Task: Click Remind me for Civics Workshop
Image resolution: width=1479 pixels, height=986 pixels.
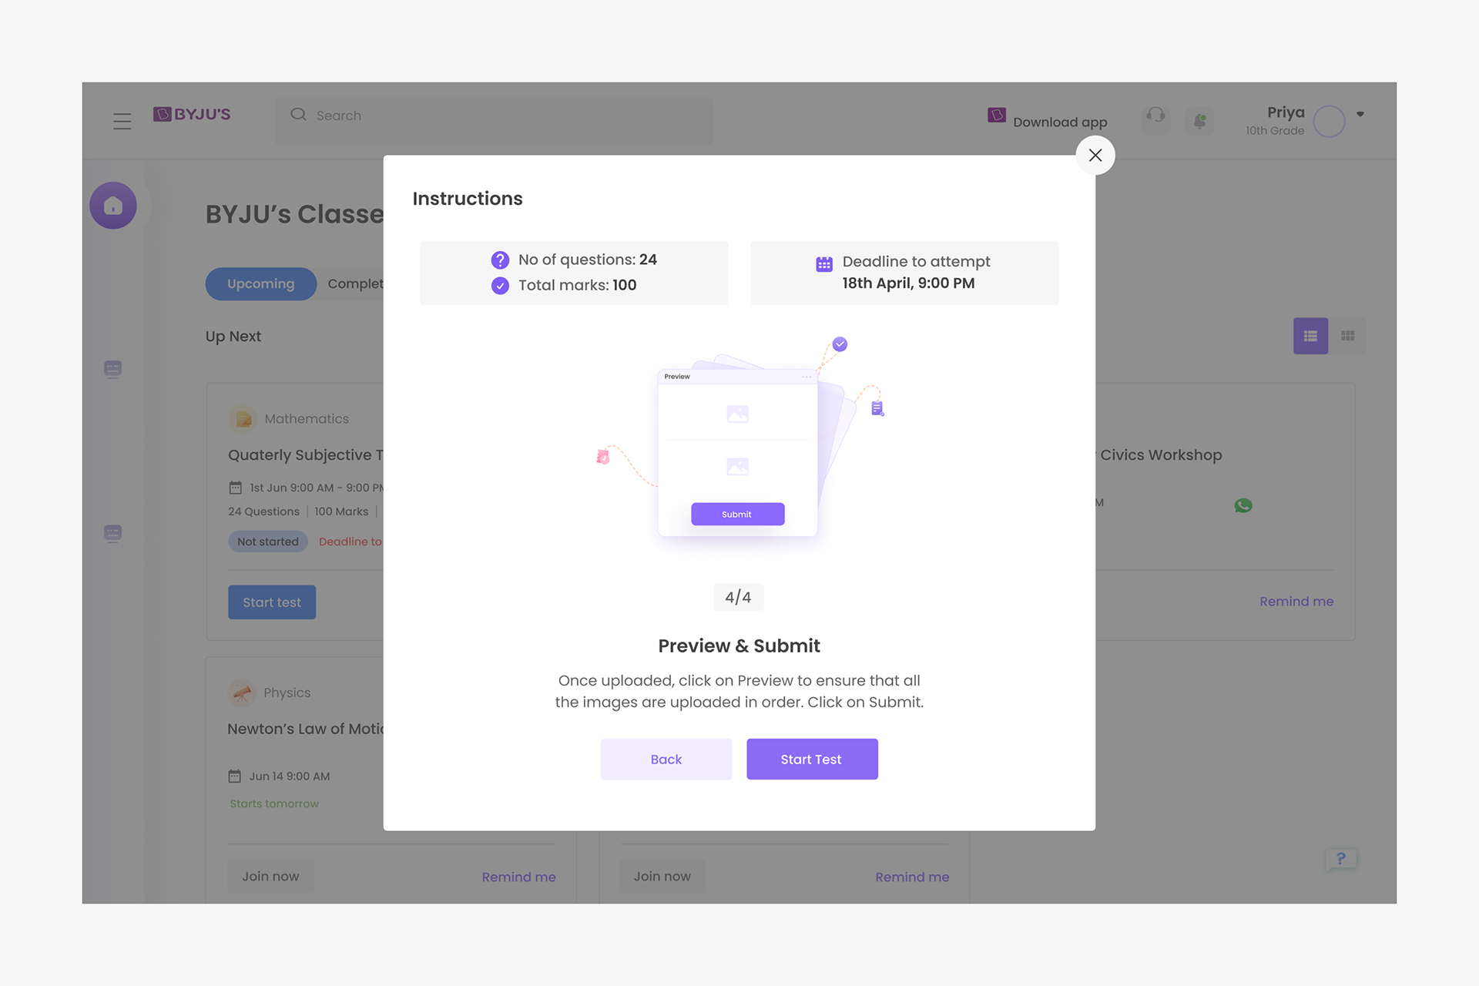Action: pos(1296,602)
